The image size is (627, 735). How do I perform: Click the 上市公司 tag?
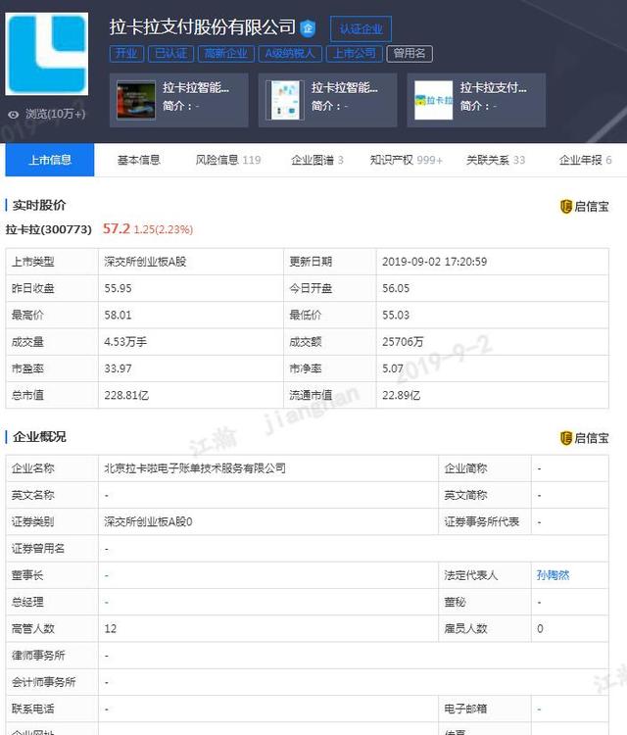355,54
